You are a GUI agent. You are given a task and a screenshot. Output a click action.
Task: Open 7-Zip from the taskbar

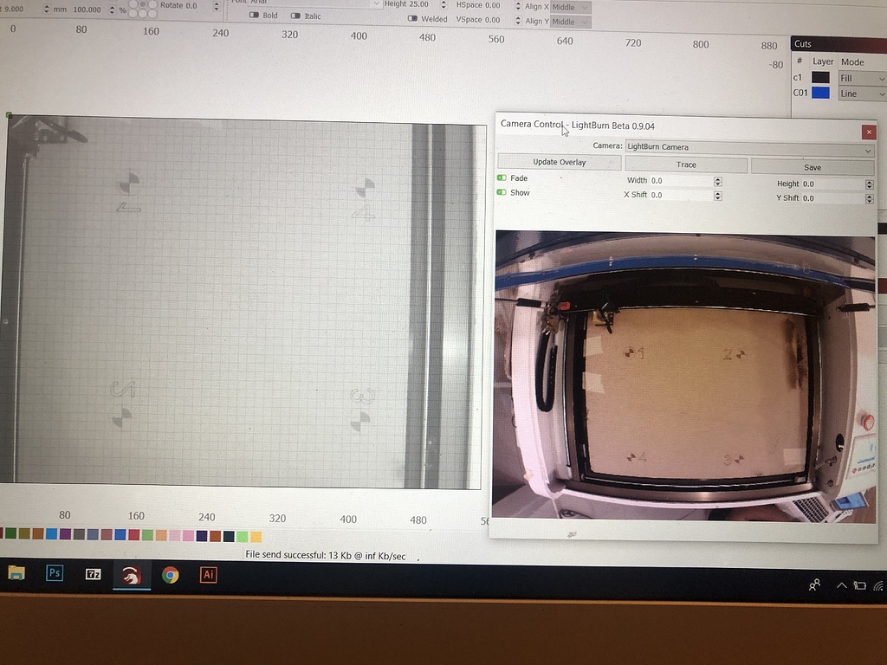click(x=93, y=573)
